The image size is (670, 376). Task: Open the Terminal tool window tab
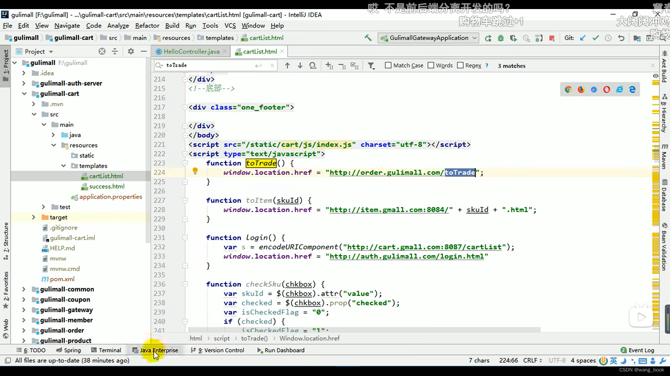coord(106,350)
